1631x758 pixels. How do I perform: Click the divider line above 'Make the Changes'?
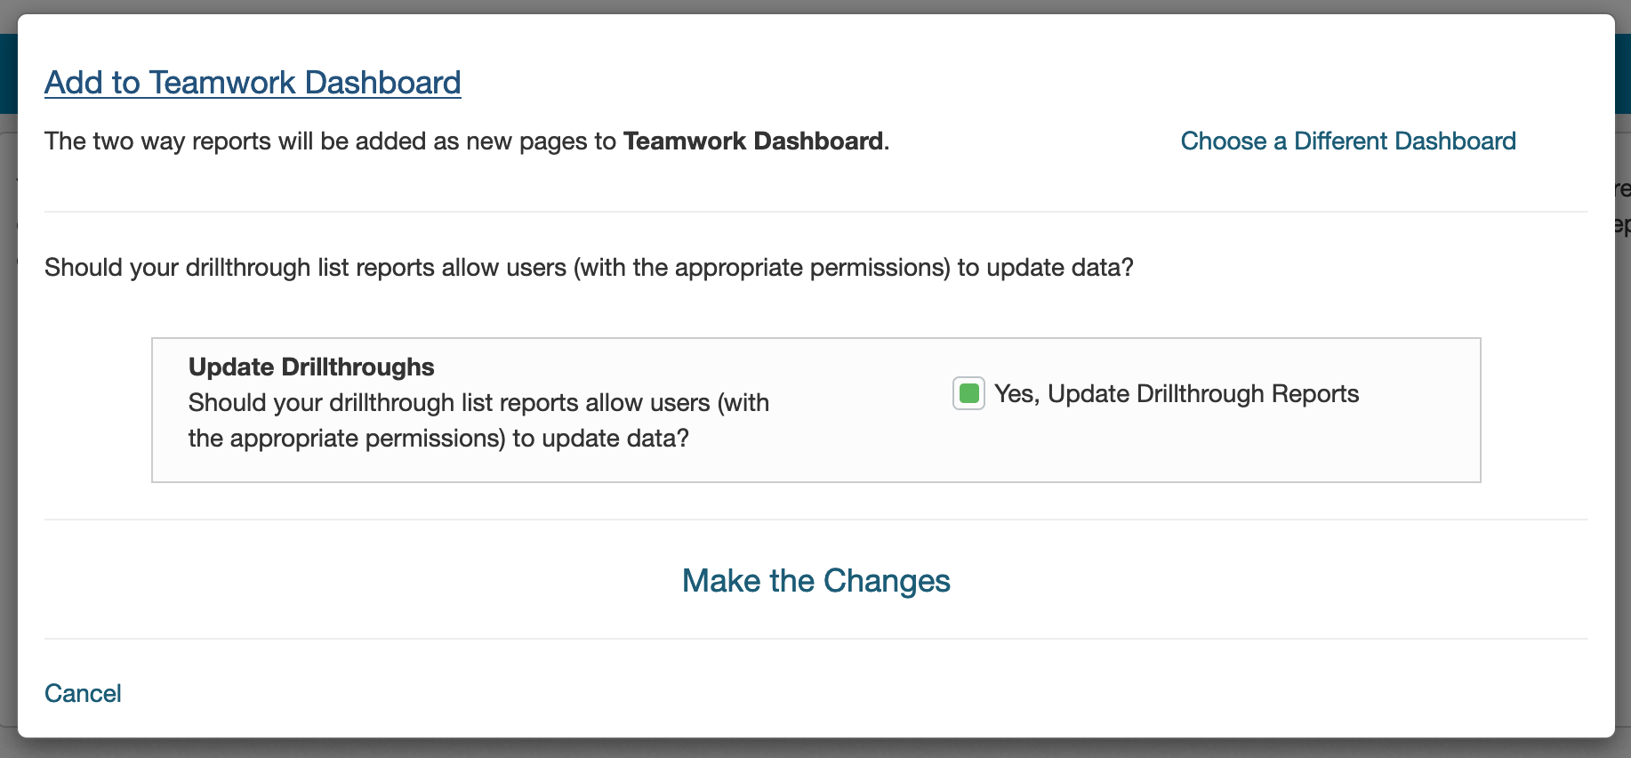tap(815, 520)
